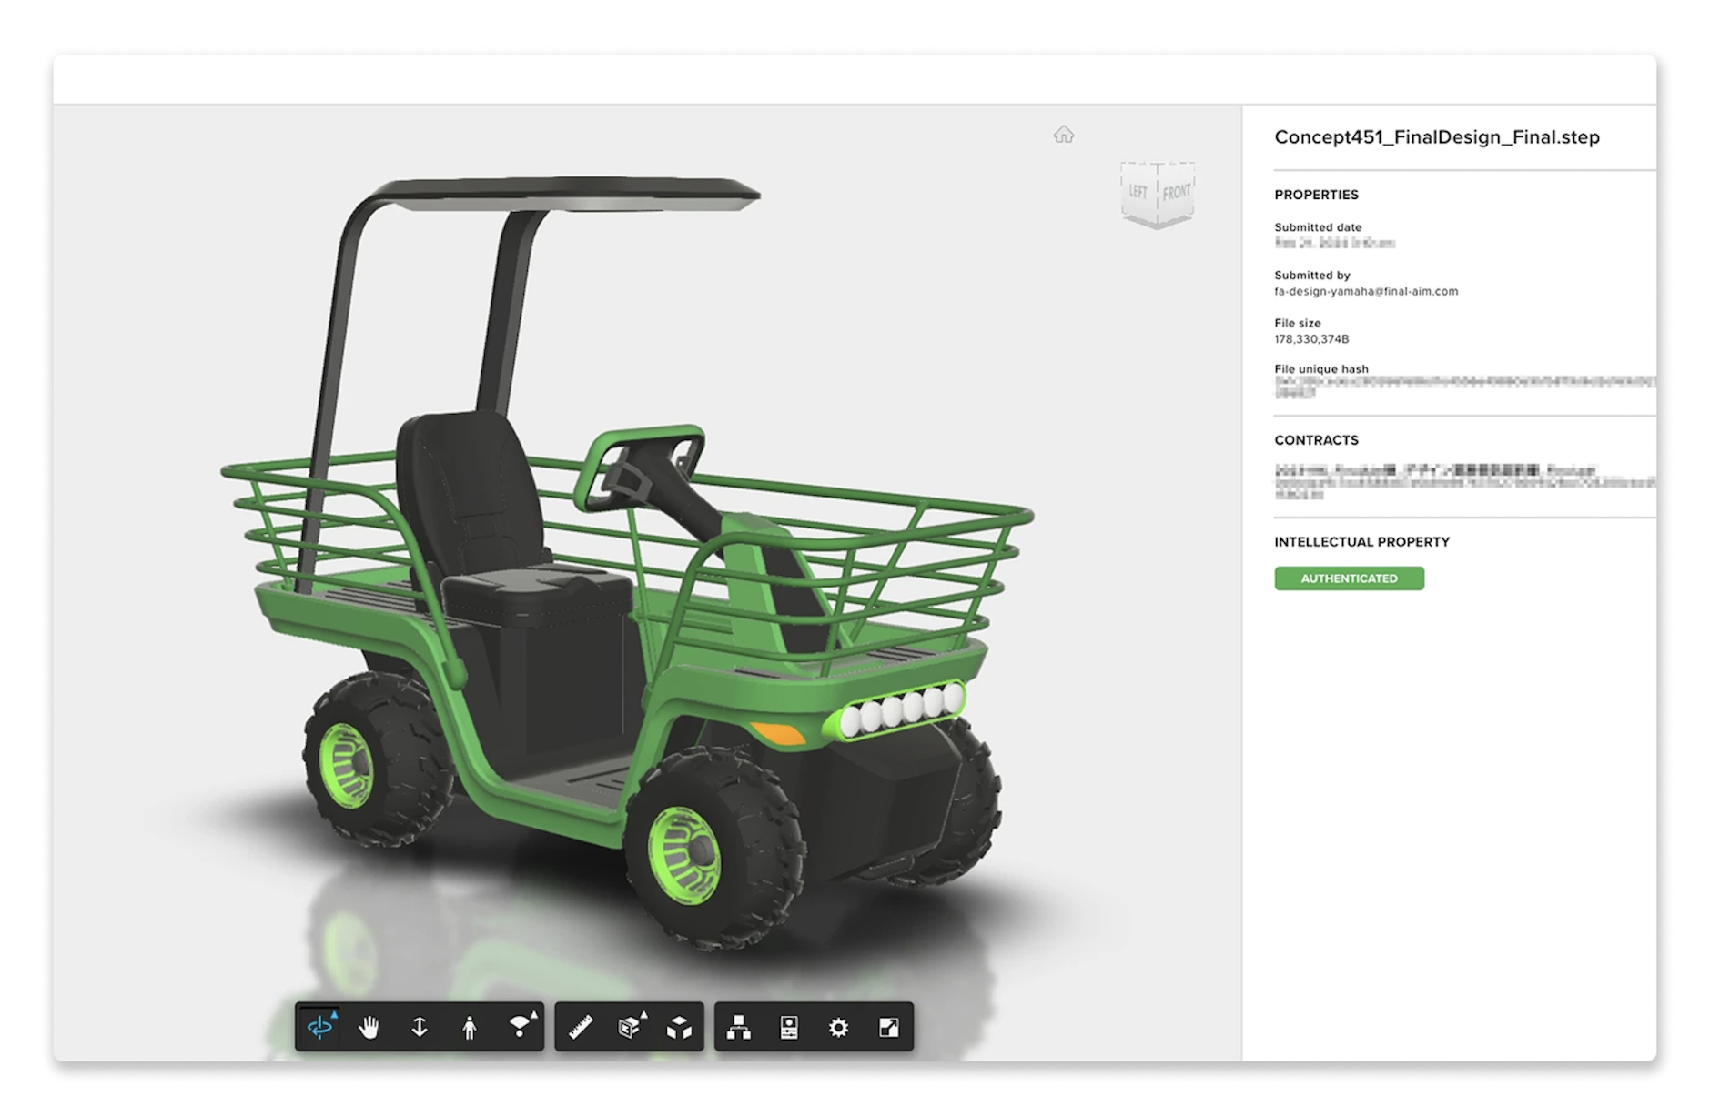This screenshot has width=1710, height=1116.
Task: Select the Measure ruler tool
Action: coord(581,1027)
